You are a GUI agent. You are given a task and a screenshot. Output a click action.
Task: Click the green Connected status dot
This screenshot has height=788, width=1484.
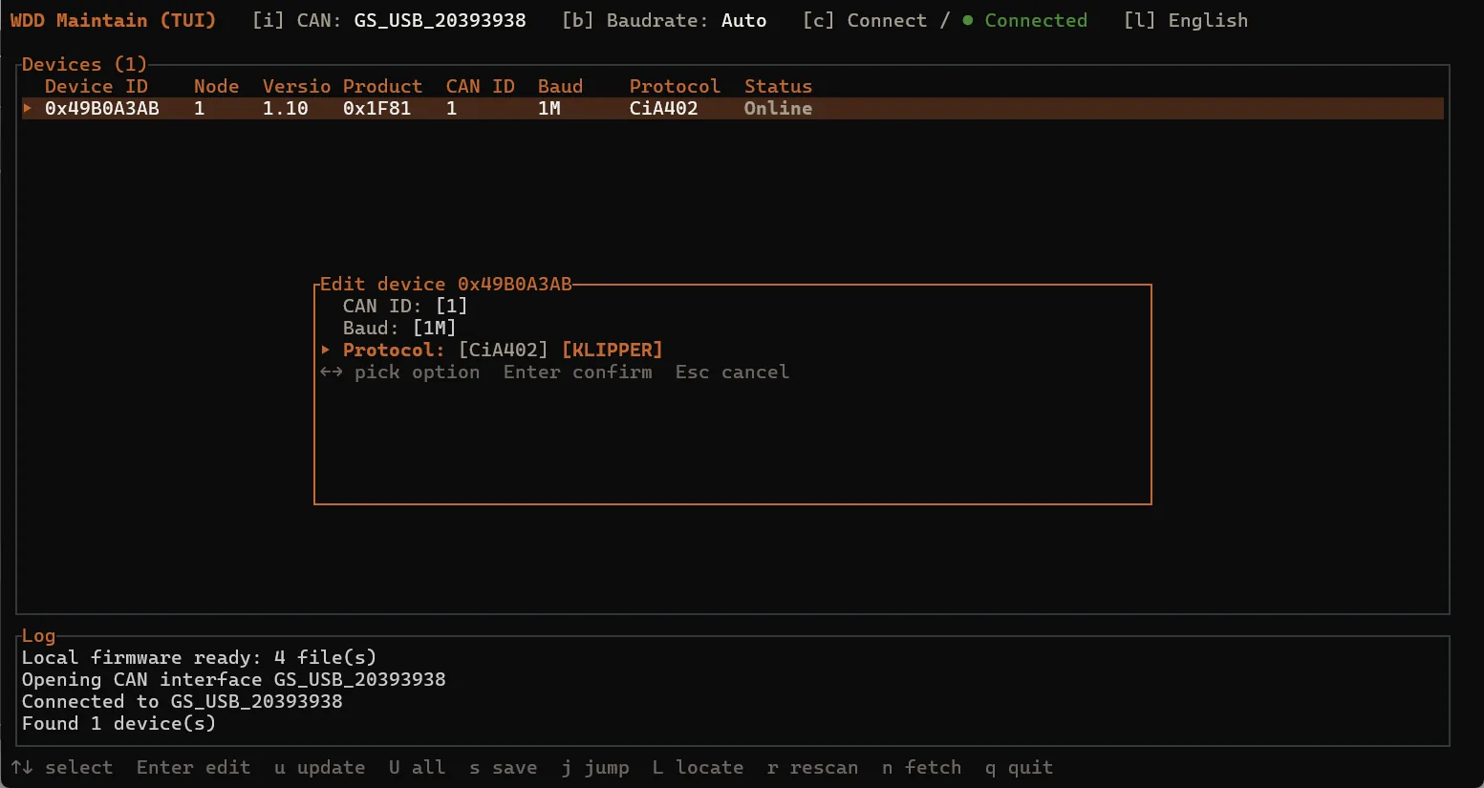(x=968, y=20)
